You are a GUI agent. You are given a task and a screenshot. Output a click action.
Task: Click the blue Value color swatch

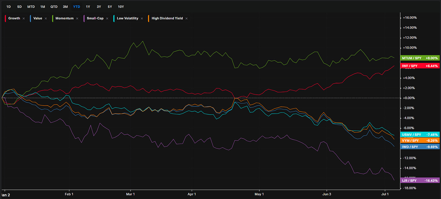[x=31, y=18]
